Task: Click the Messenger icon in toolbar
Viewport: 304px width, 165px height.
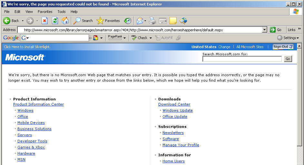Action: (183, 21)
